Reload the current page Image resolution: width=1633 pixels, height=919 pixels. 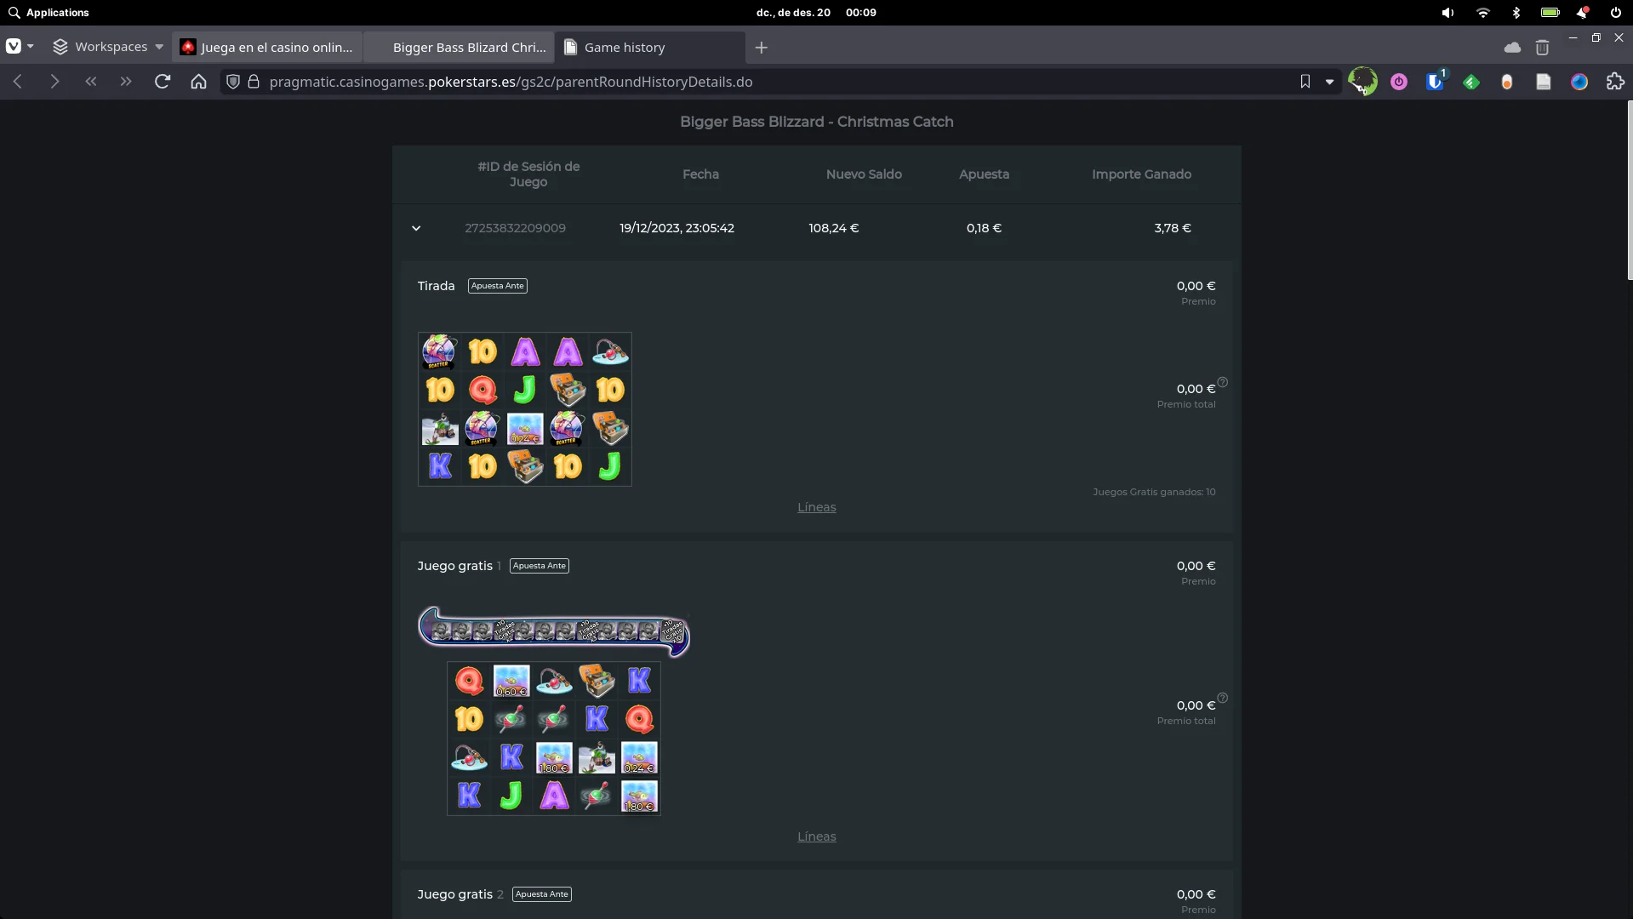coord(163,82)
